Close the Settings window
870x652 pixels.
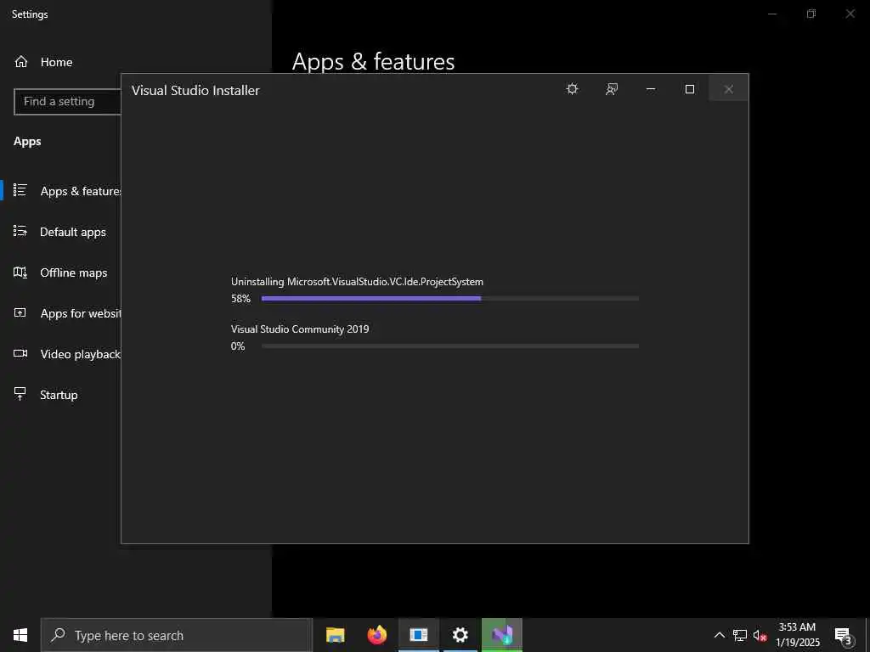[850, 14]
